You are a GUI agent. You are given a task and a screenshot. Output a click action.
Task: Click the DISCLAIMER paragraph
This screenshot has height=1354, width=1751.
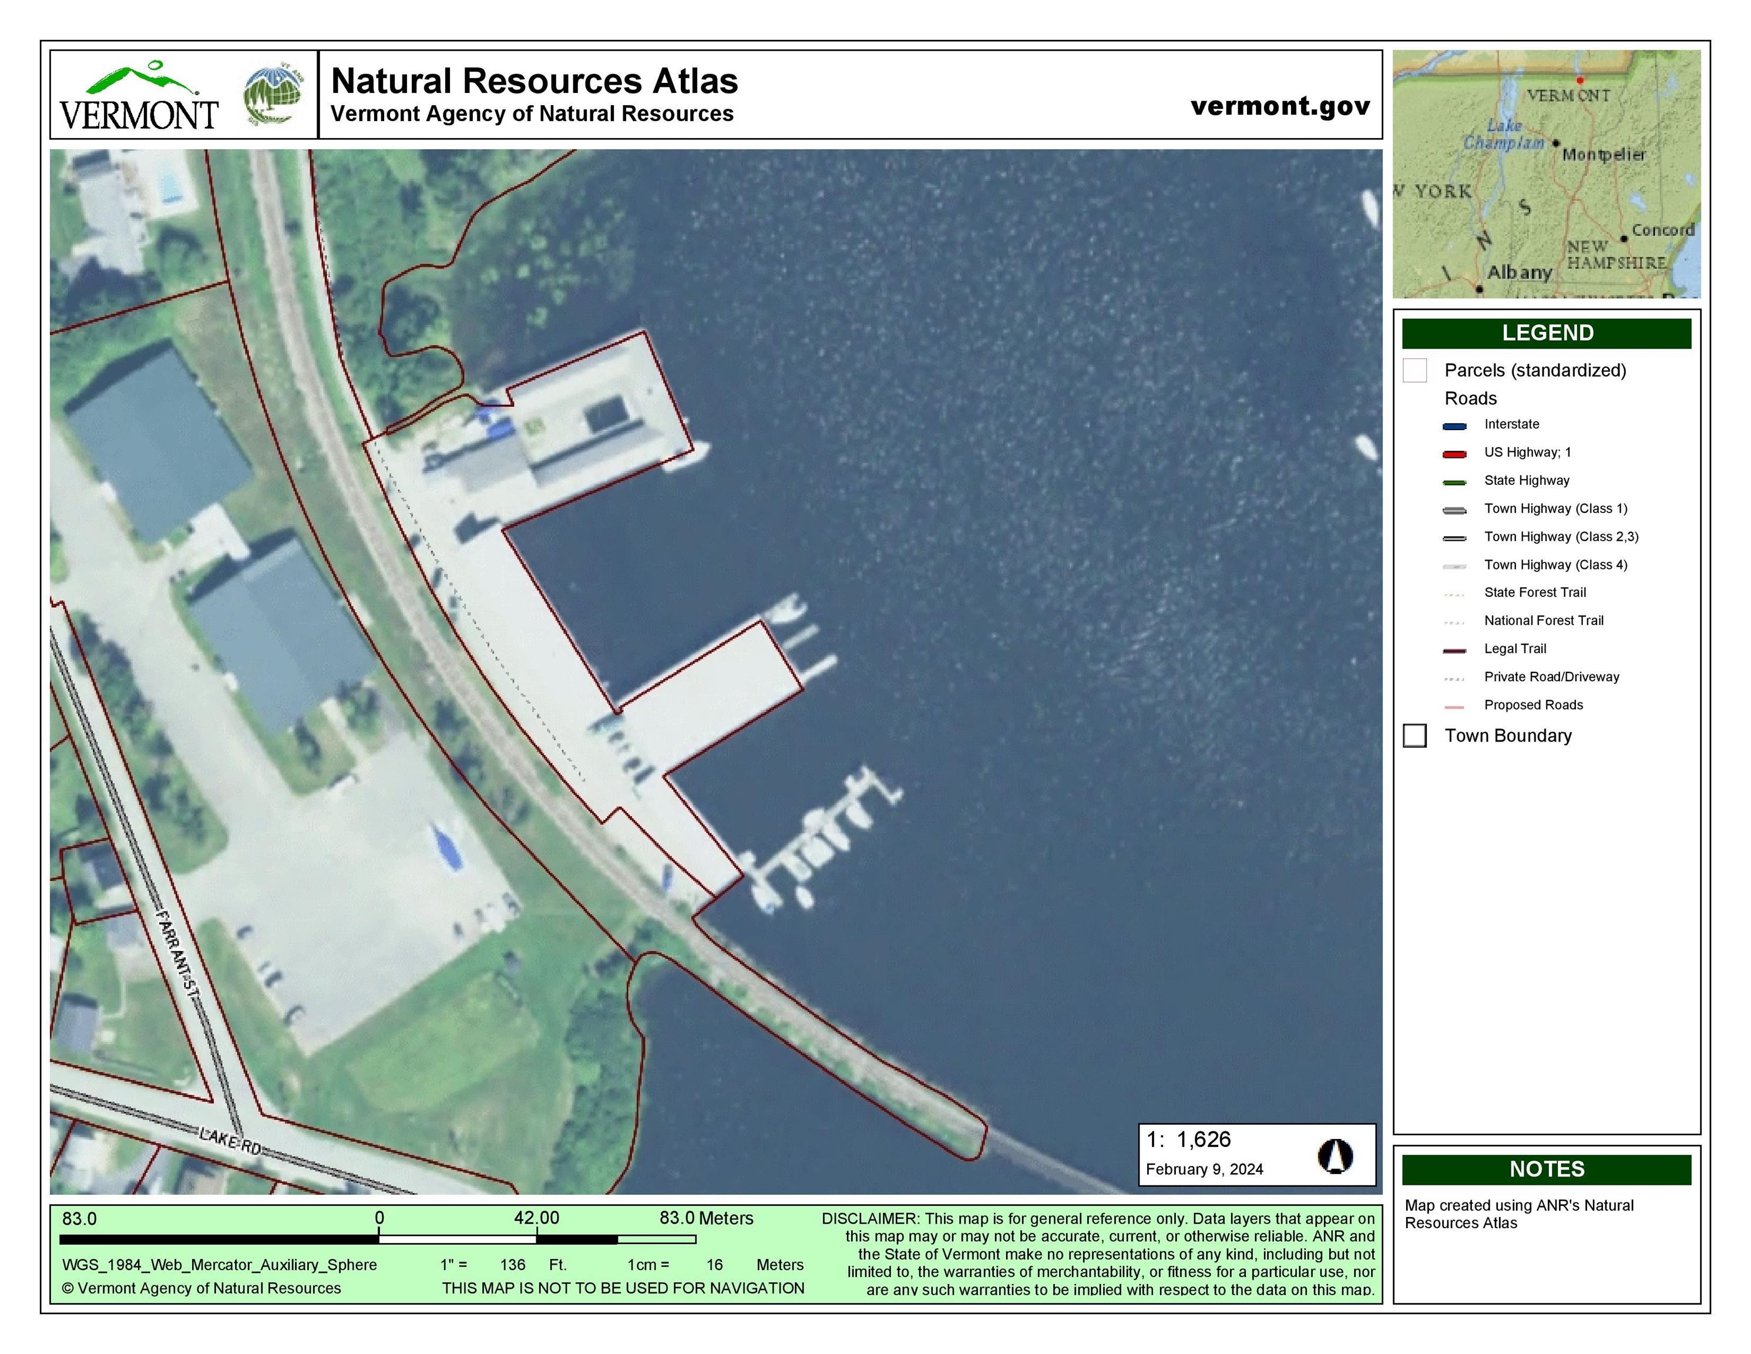pyautogui.click(x=1098, y=1254)
